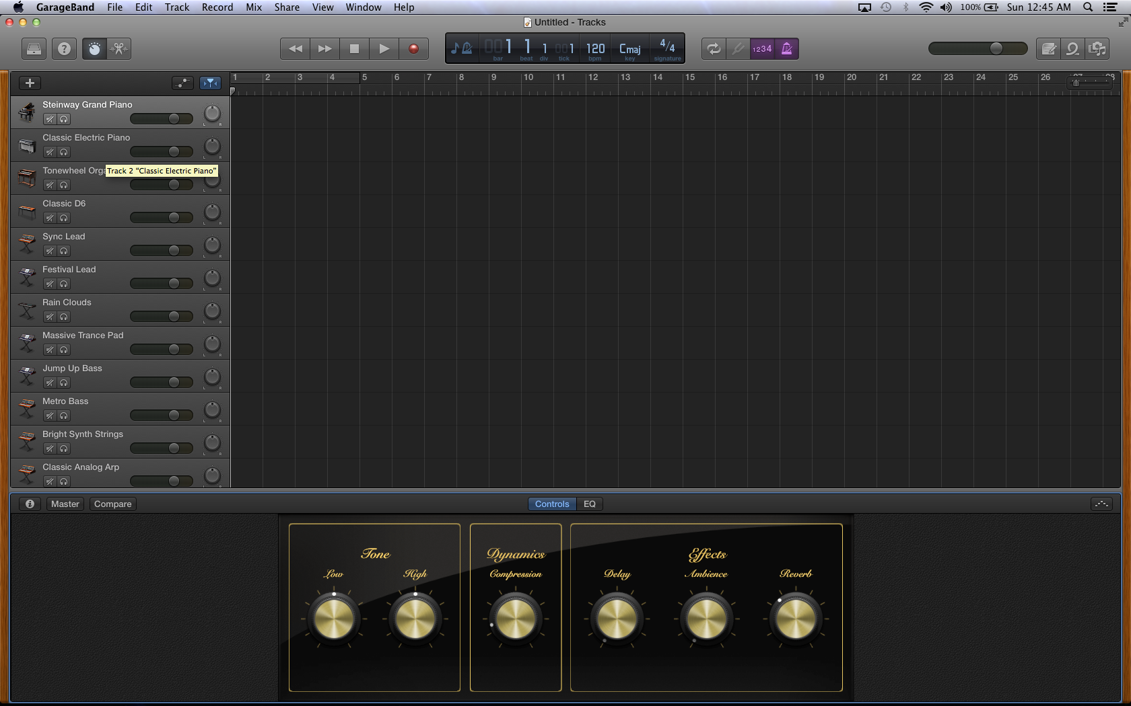Open the Editors scissors button
Image resolution: width=1131 pixels, height=706 pixels.
119,48
